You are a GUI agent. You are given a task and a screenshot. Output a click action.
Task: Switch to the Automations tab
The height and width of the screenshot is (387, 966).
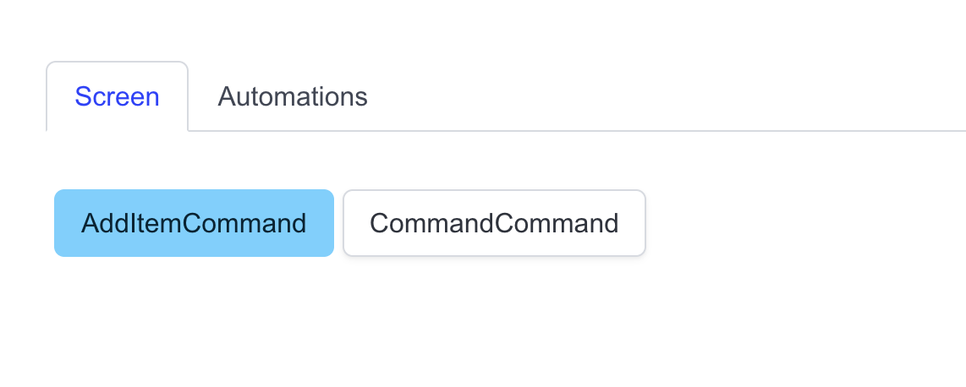pyautogui.click(x=293, y=96)
